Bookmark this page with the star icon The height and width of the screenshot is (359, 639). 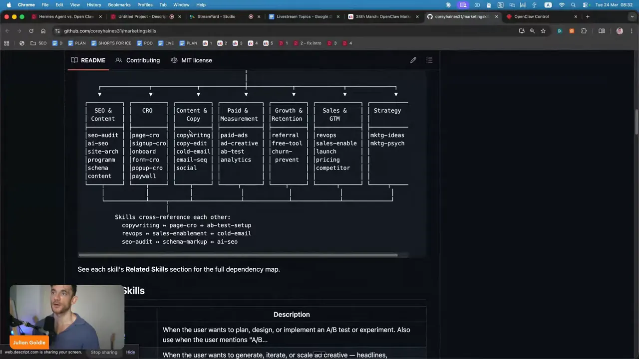click(x=543, y=31)
